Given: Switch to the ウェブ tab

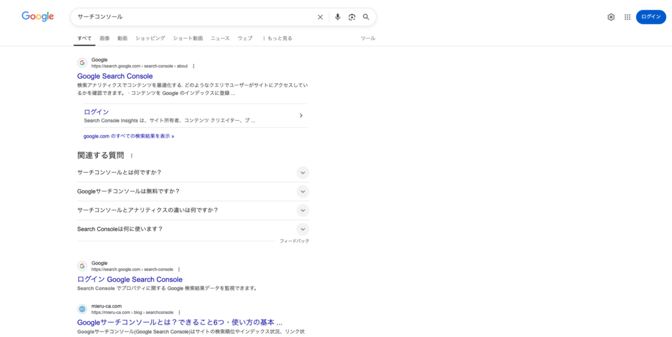Looking at the screenshot, I should point(245,38).
